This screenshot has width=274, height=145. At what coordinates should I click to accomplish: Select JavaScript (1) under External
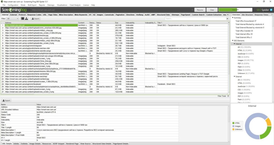tap(246, 86)
